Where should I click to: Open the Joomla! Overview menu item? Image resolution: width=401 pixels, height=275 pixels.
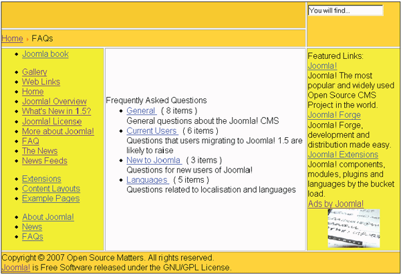point(55,102)
